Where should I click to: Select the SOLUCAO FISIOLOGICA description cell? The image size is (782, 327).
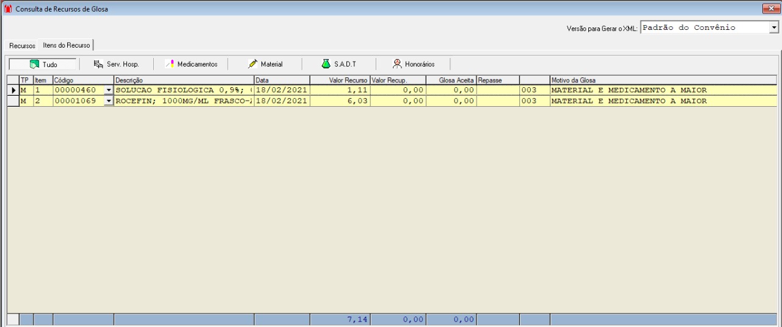pyautogui.click(x=184, y=90)
